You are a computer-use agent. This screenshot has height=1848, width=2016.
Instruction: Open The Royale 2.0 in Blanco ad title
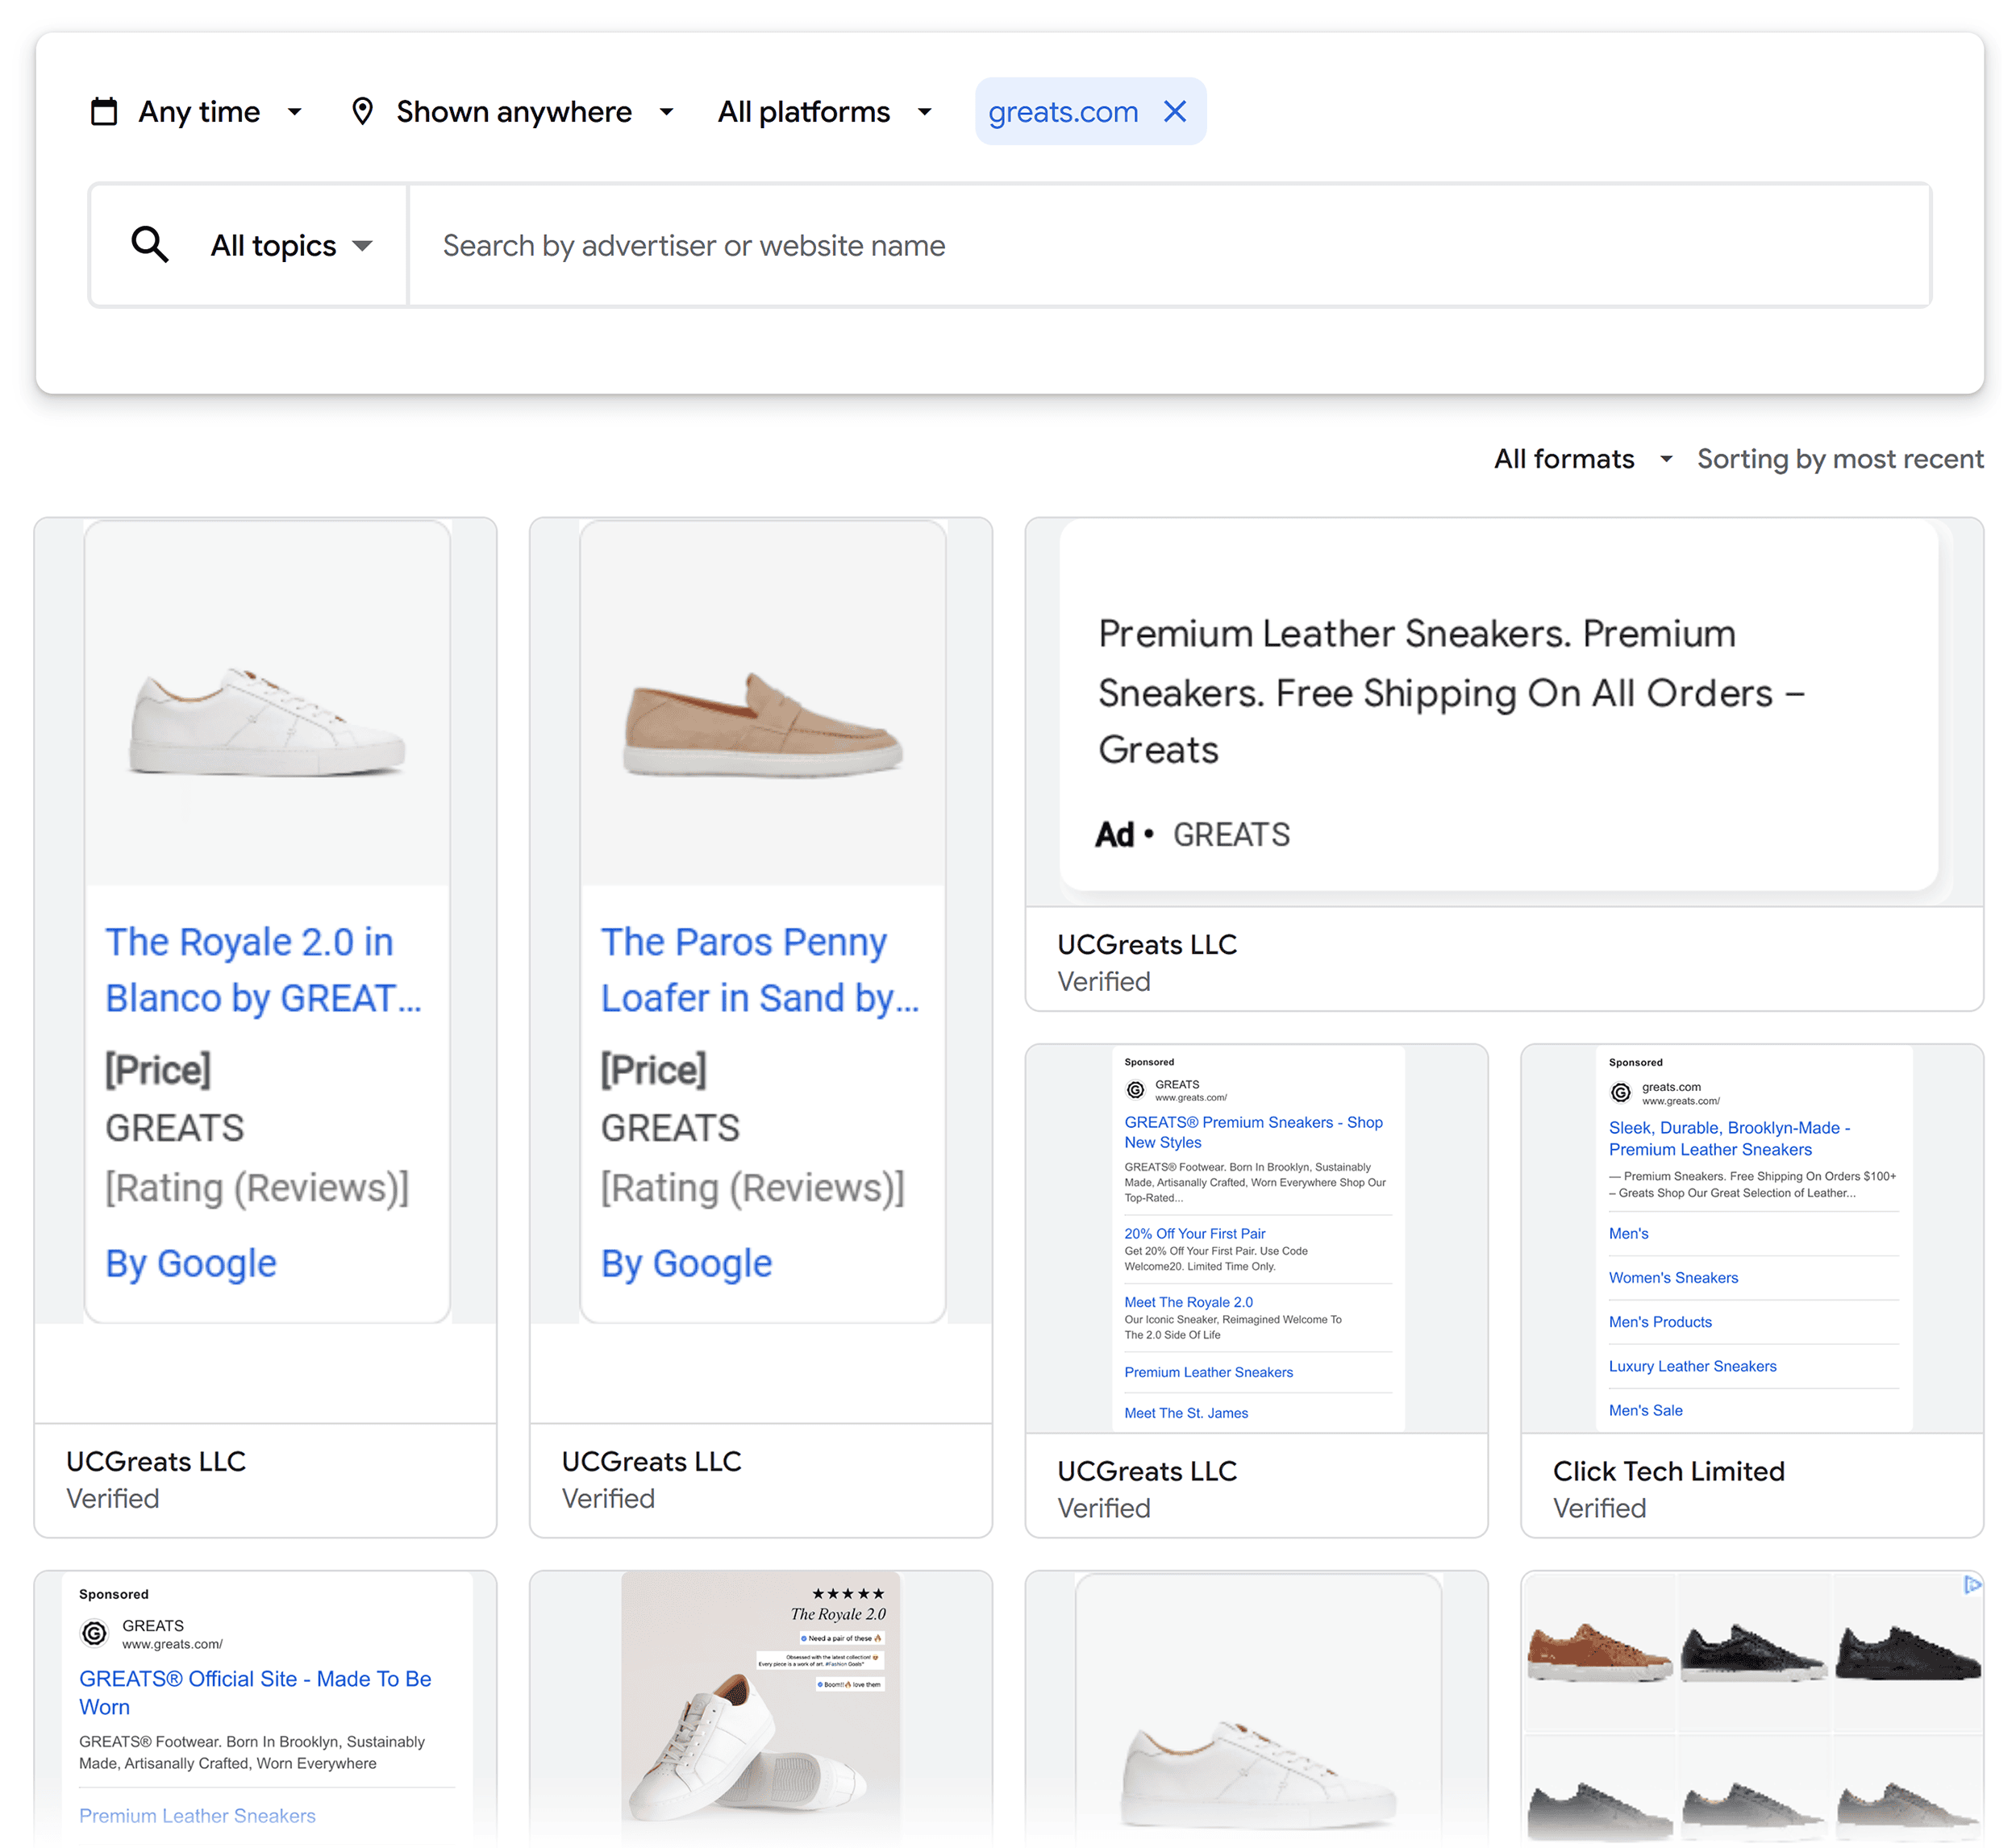pyautogui.click(x=264, y=969)
